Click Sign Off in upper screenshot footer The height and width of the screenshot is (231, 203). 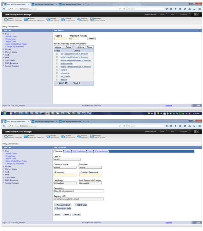point(169,106)
